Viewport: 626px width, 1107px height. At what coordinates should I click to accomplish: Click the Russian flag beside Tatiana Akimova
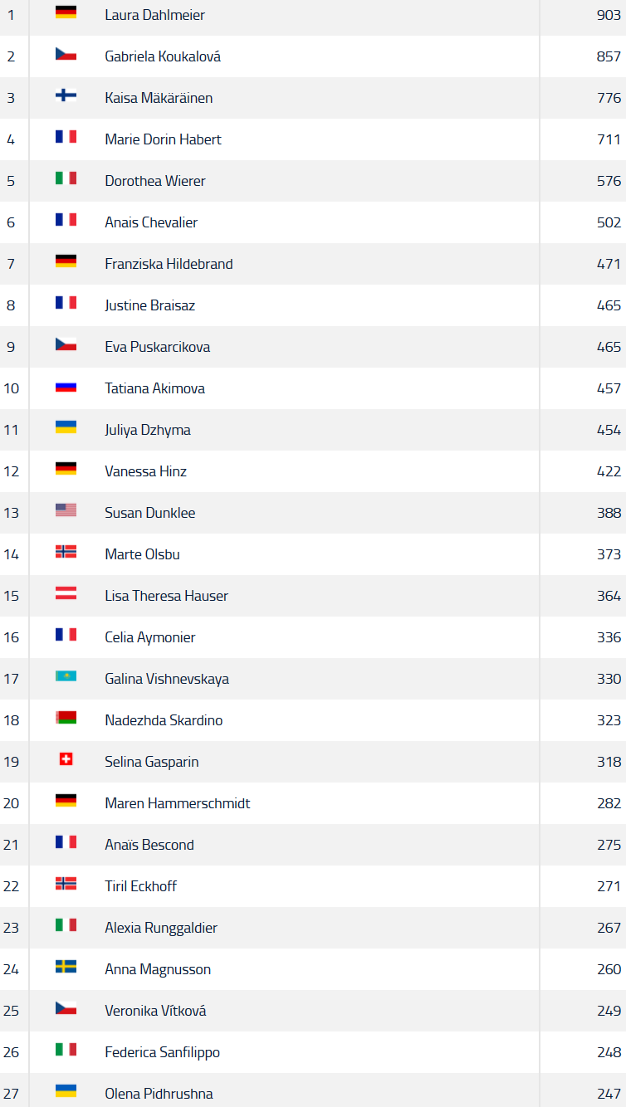(66, 386)
